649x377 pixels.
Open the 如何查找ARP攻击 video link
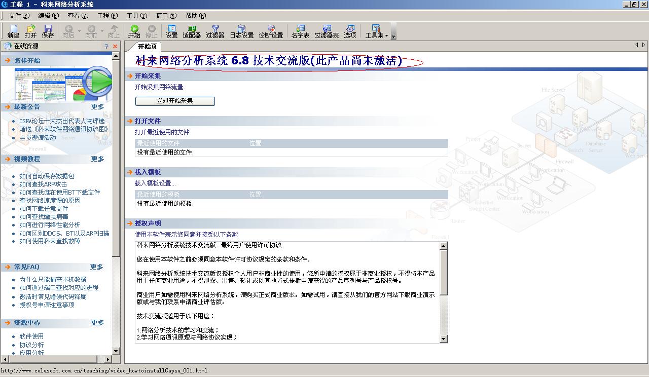(x=43, y=184)
